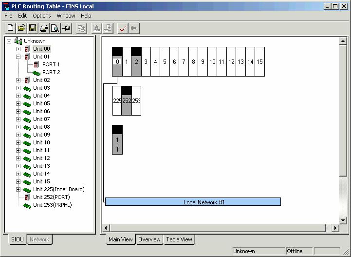351x257 pixels.
Task: Click the grayed document-transfer icon left of checkmark
Action: click(x=108, y=28)
